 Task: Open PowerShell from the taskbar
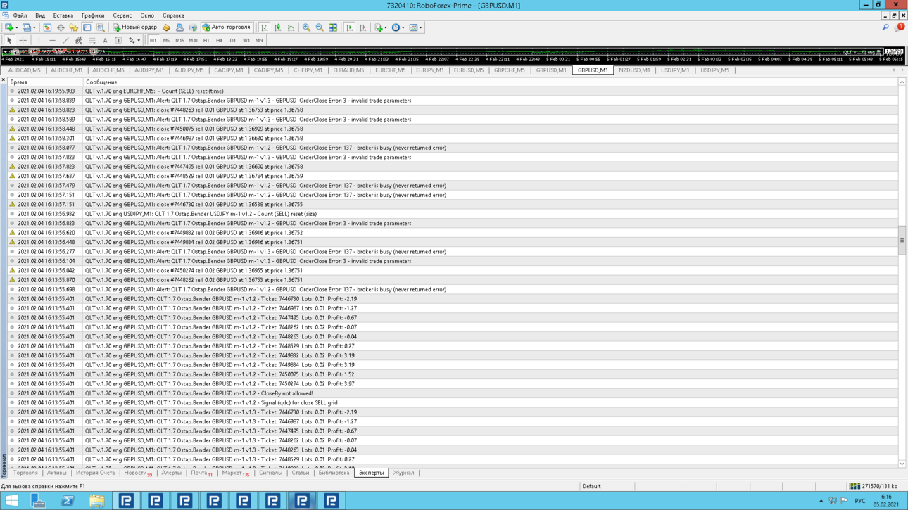pos(68,501)
